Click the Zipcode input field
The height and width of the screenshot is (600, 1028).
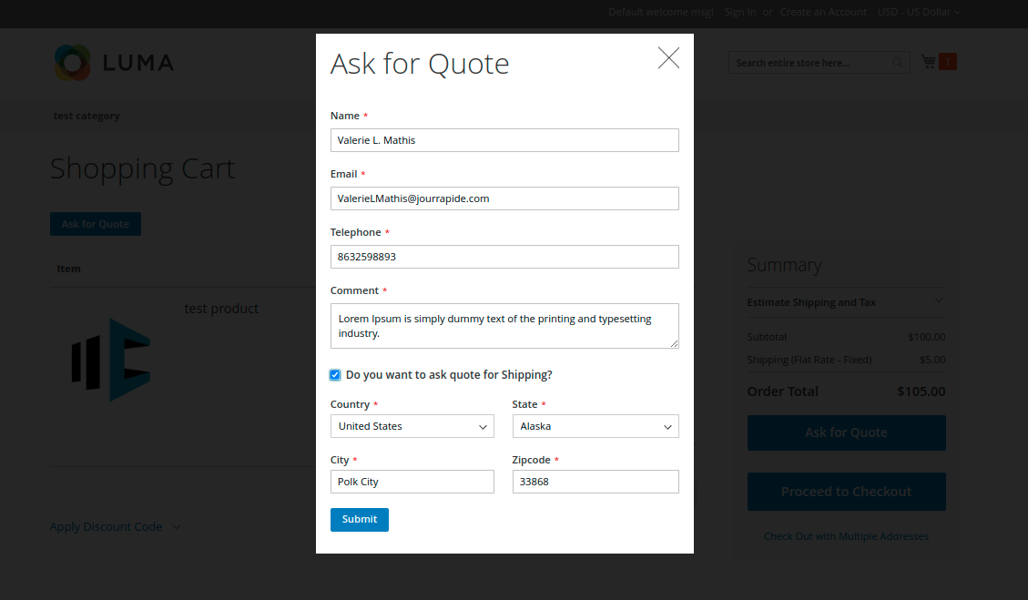click(595, 482)
